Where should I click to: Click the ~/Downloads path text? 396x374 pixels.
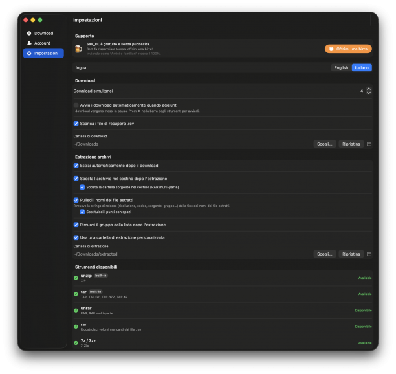[86, 144]
